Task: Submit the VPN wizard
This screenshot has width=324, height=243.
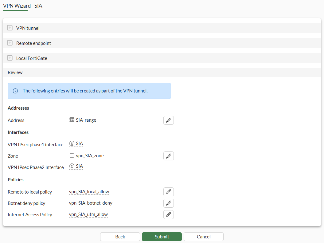Action: coord(162,237)
